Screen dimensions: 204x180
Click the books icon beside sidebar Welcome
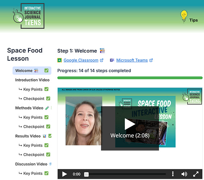click(36, 71)
